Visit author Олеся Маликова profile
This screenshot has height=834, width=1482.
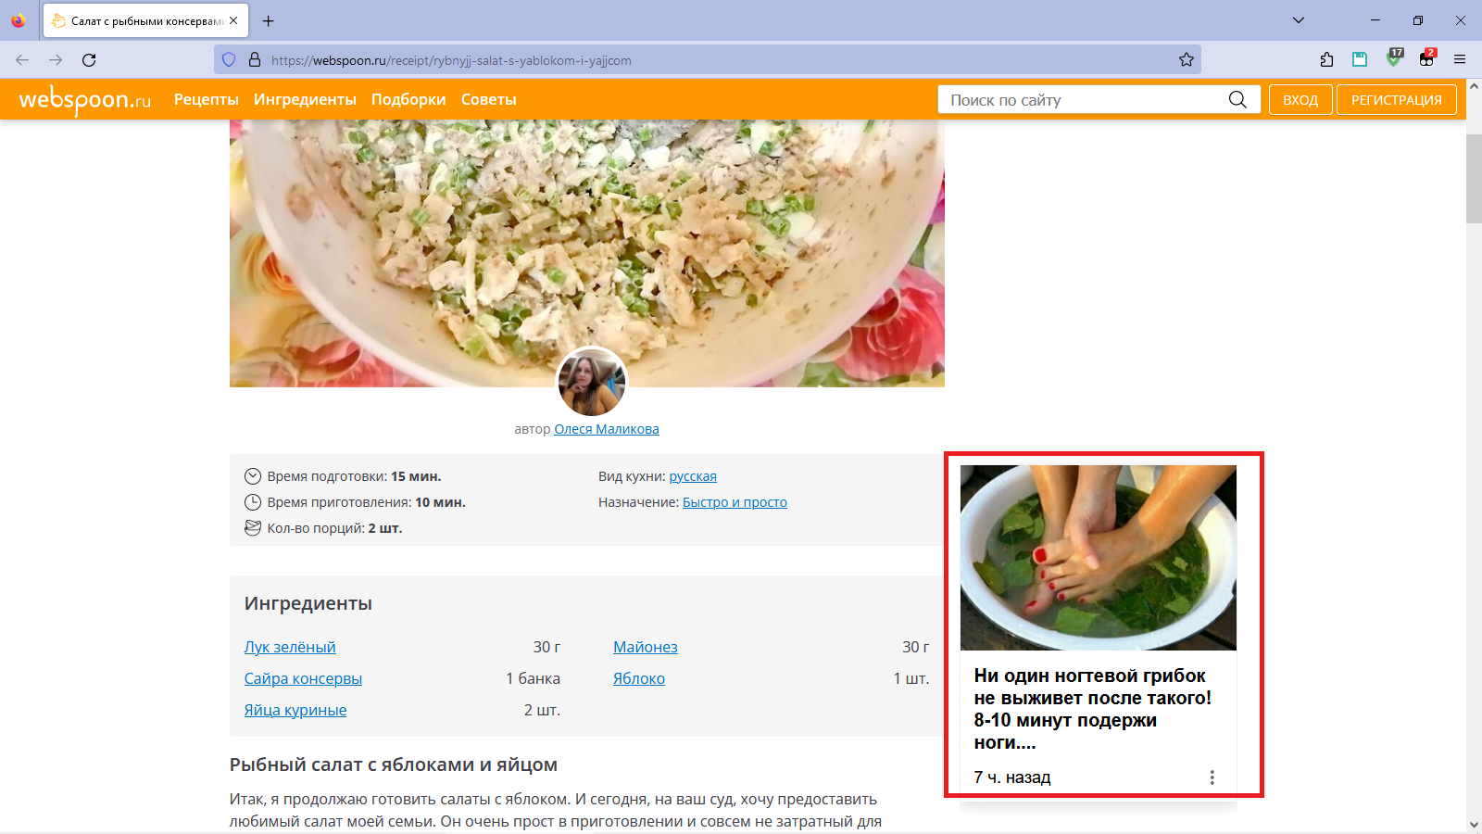point(607,428)
